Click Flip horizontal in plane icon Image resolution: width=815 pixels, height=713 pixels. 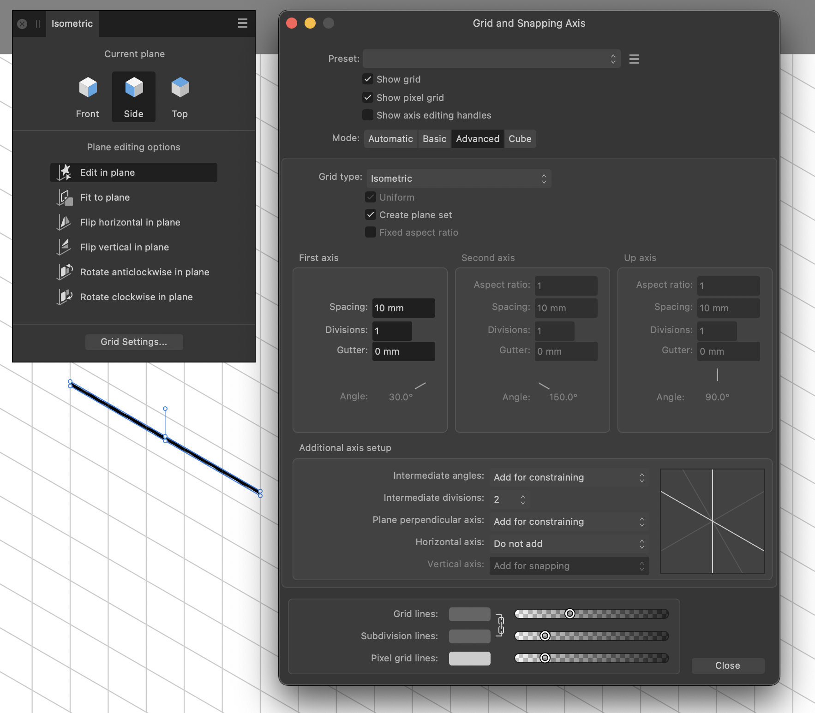tap(64, 222)
